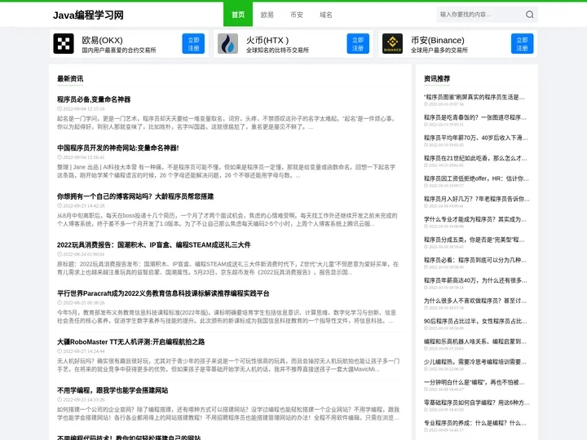Open article 中国程序员开发的神奇网站:变量命名神器!
The width and height of the screenshot is (587, 440).
tap(118, 147)
